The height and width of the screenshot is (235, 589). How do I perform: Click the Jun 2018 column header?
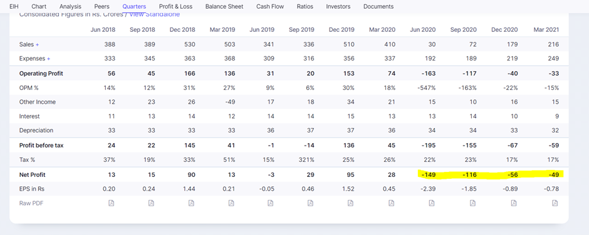103,29
